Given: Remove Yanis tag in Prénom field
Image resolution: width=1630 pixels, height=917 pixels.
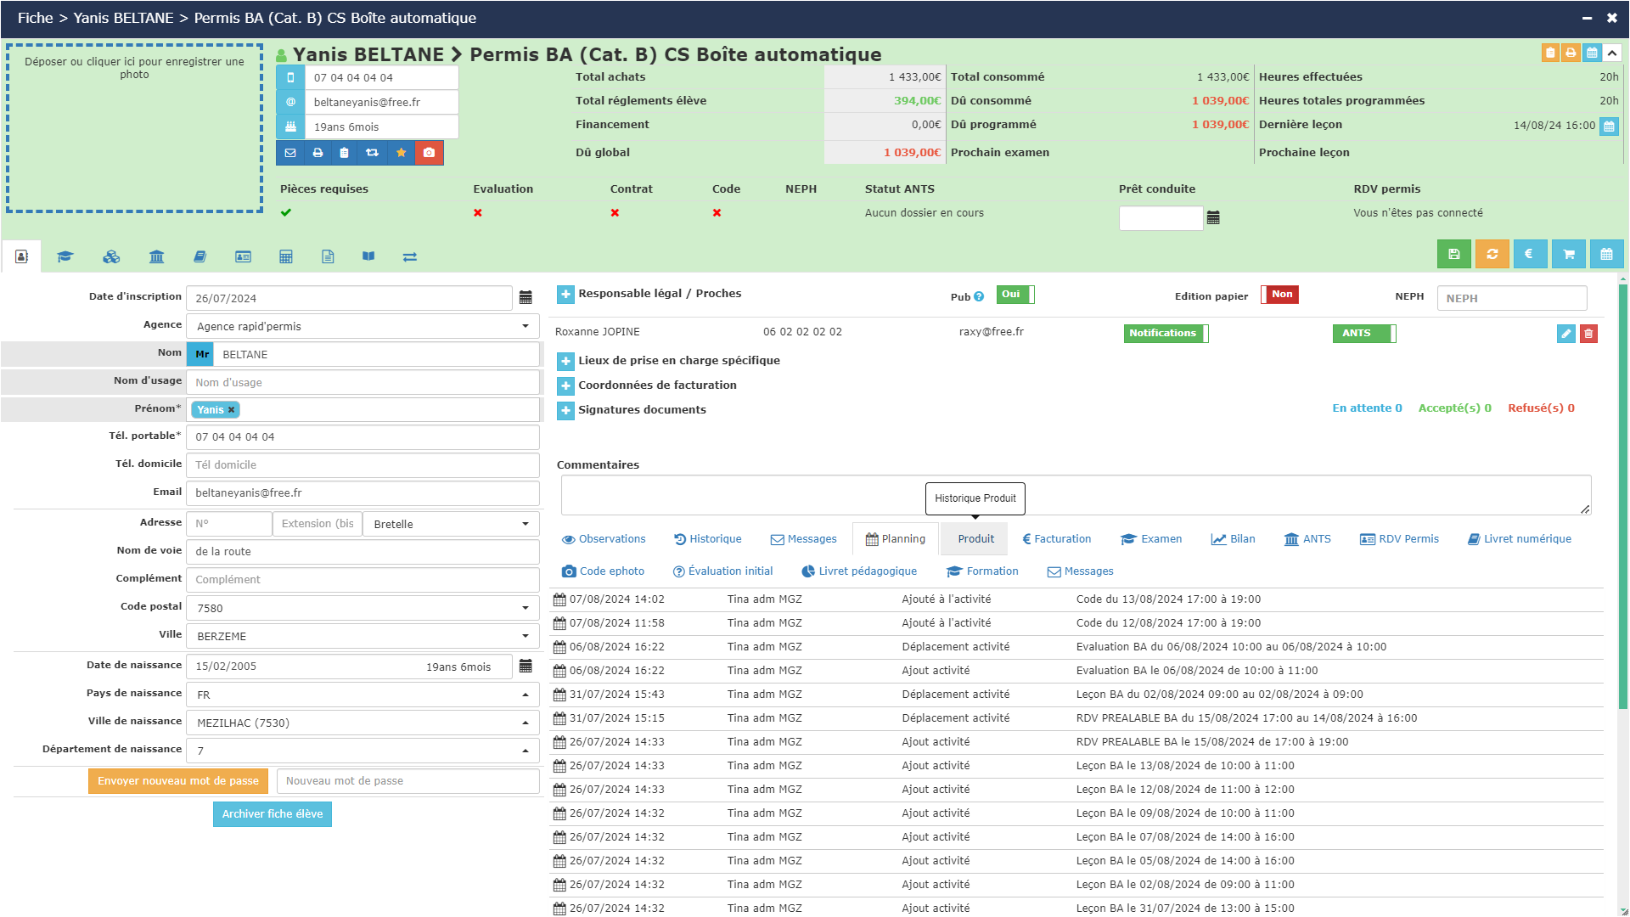Looking at the screenshot, I should (231, 410).
